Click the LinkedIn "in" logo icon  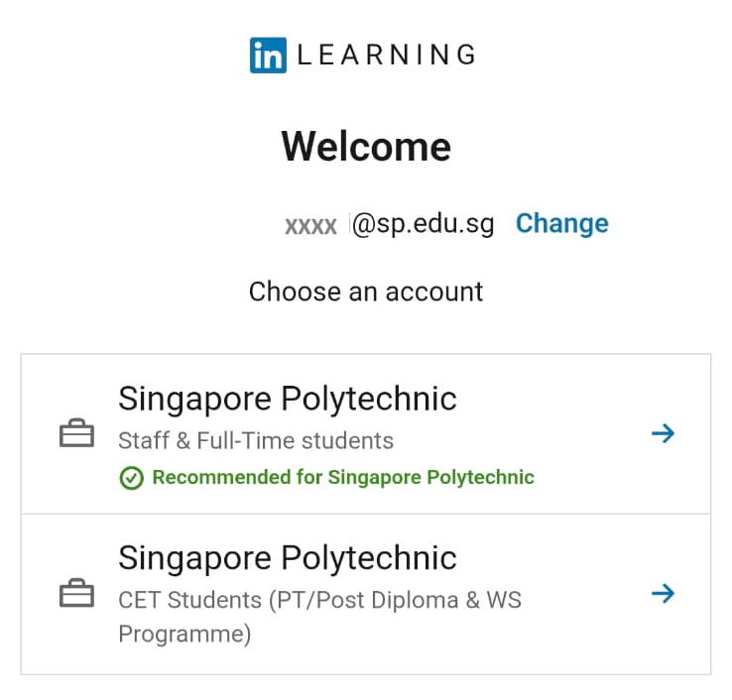[x=268, y=55]
